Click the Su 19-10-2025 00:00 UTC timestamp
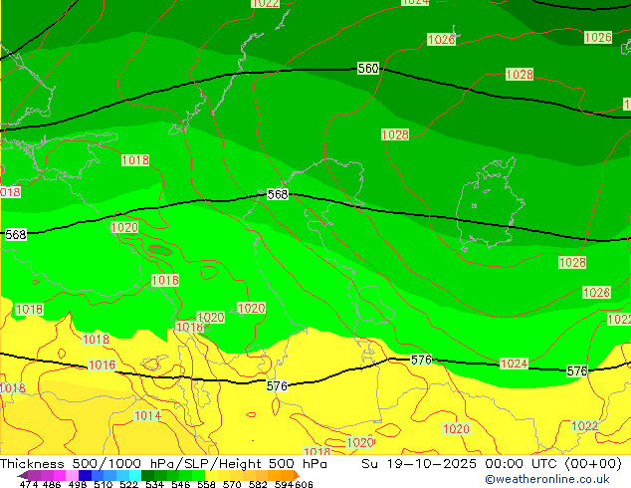The height and width of the screenshot is (488, 631). [492, 464]
